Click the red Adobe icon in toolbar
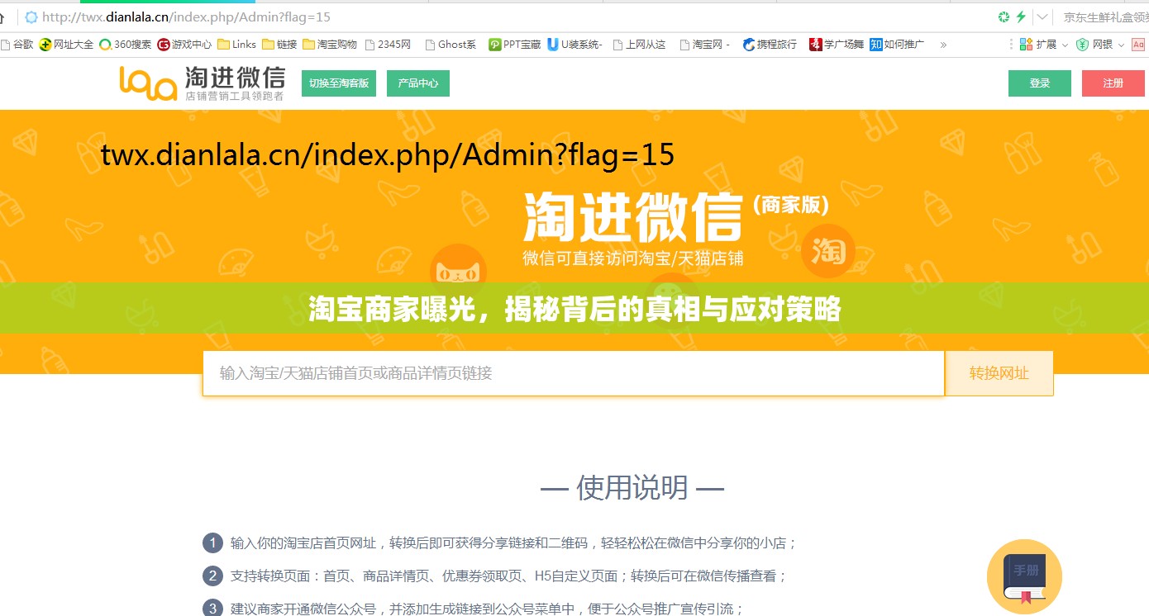Image resolution: width=1149 pixels, height=616 pixels. 1138,45
